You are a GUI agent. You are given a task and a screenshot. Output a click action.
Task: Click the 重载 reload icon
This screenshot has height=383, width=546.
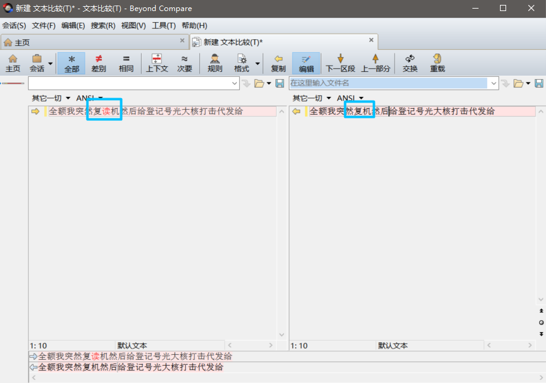(x=437, y=63)
